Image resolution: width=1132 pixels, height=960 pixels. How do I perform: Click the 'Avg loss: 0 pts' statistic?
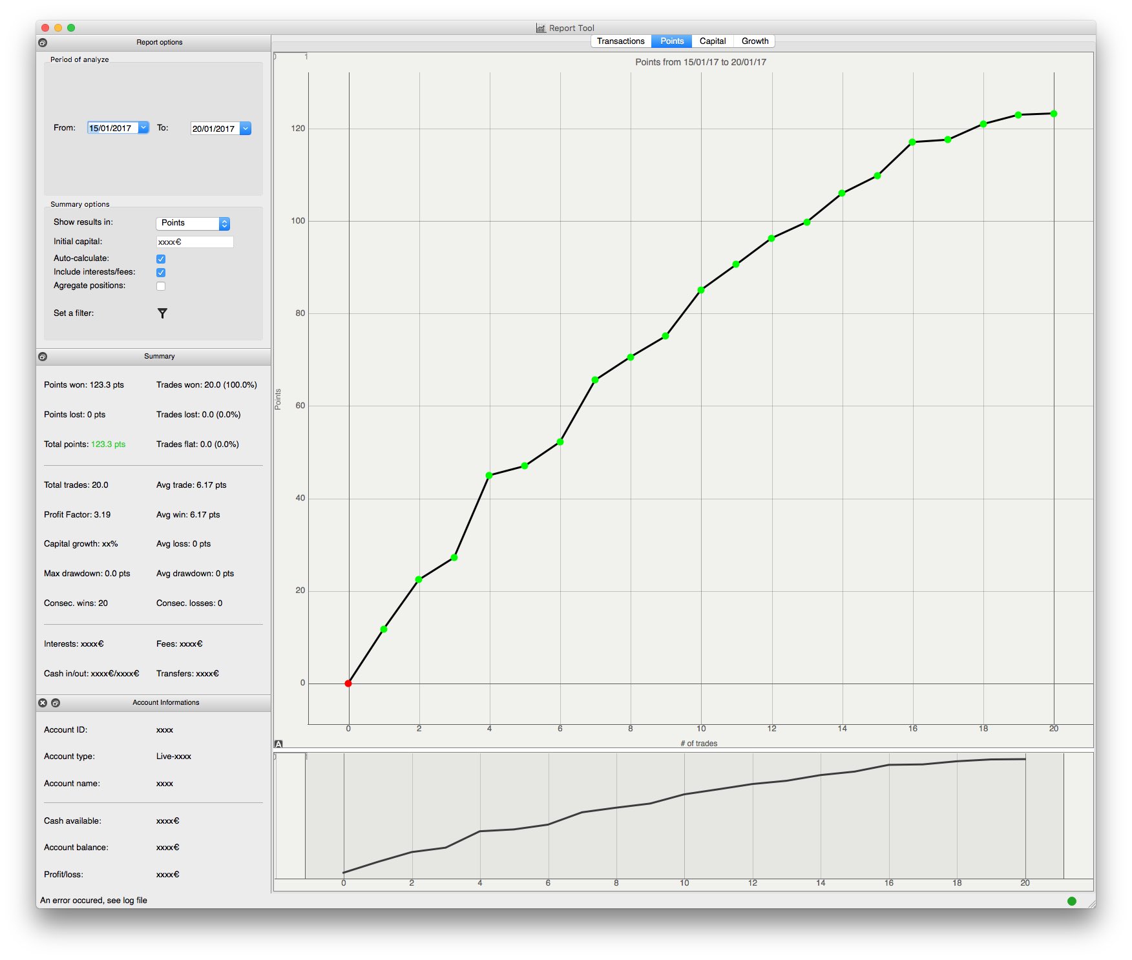(183, 544)
